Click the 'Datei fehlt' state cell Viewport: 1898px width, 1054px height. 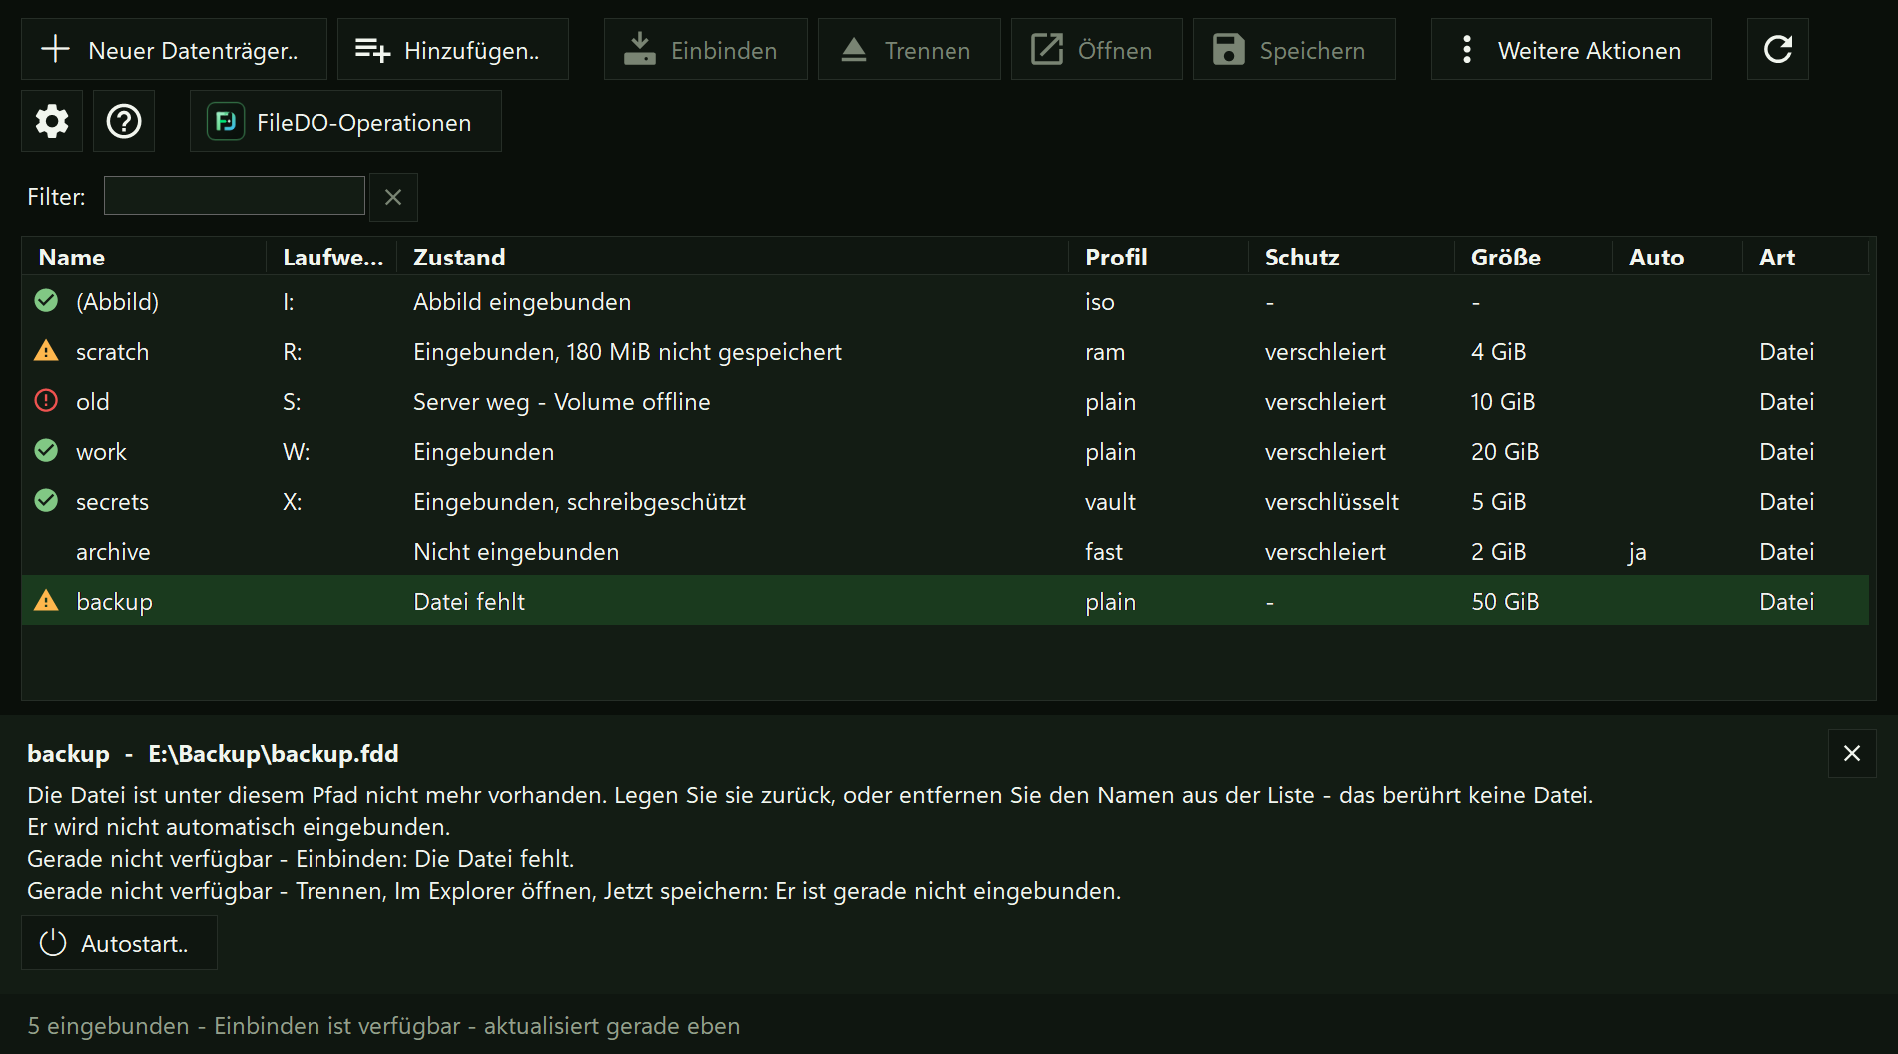[469, 601]
